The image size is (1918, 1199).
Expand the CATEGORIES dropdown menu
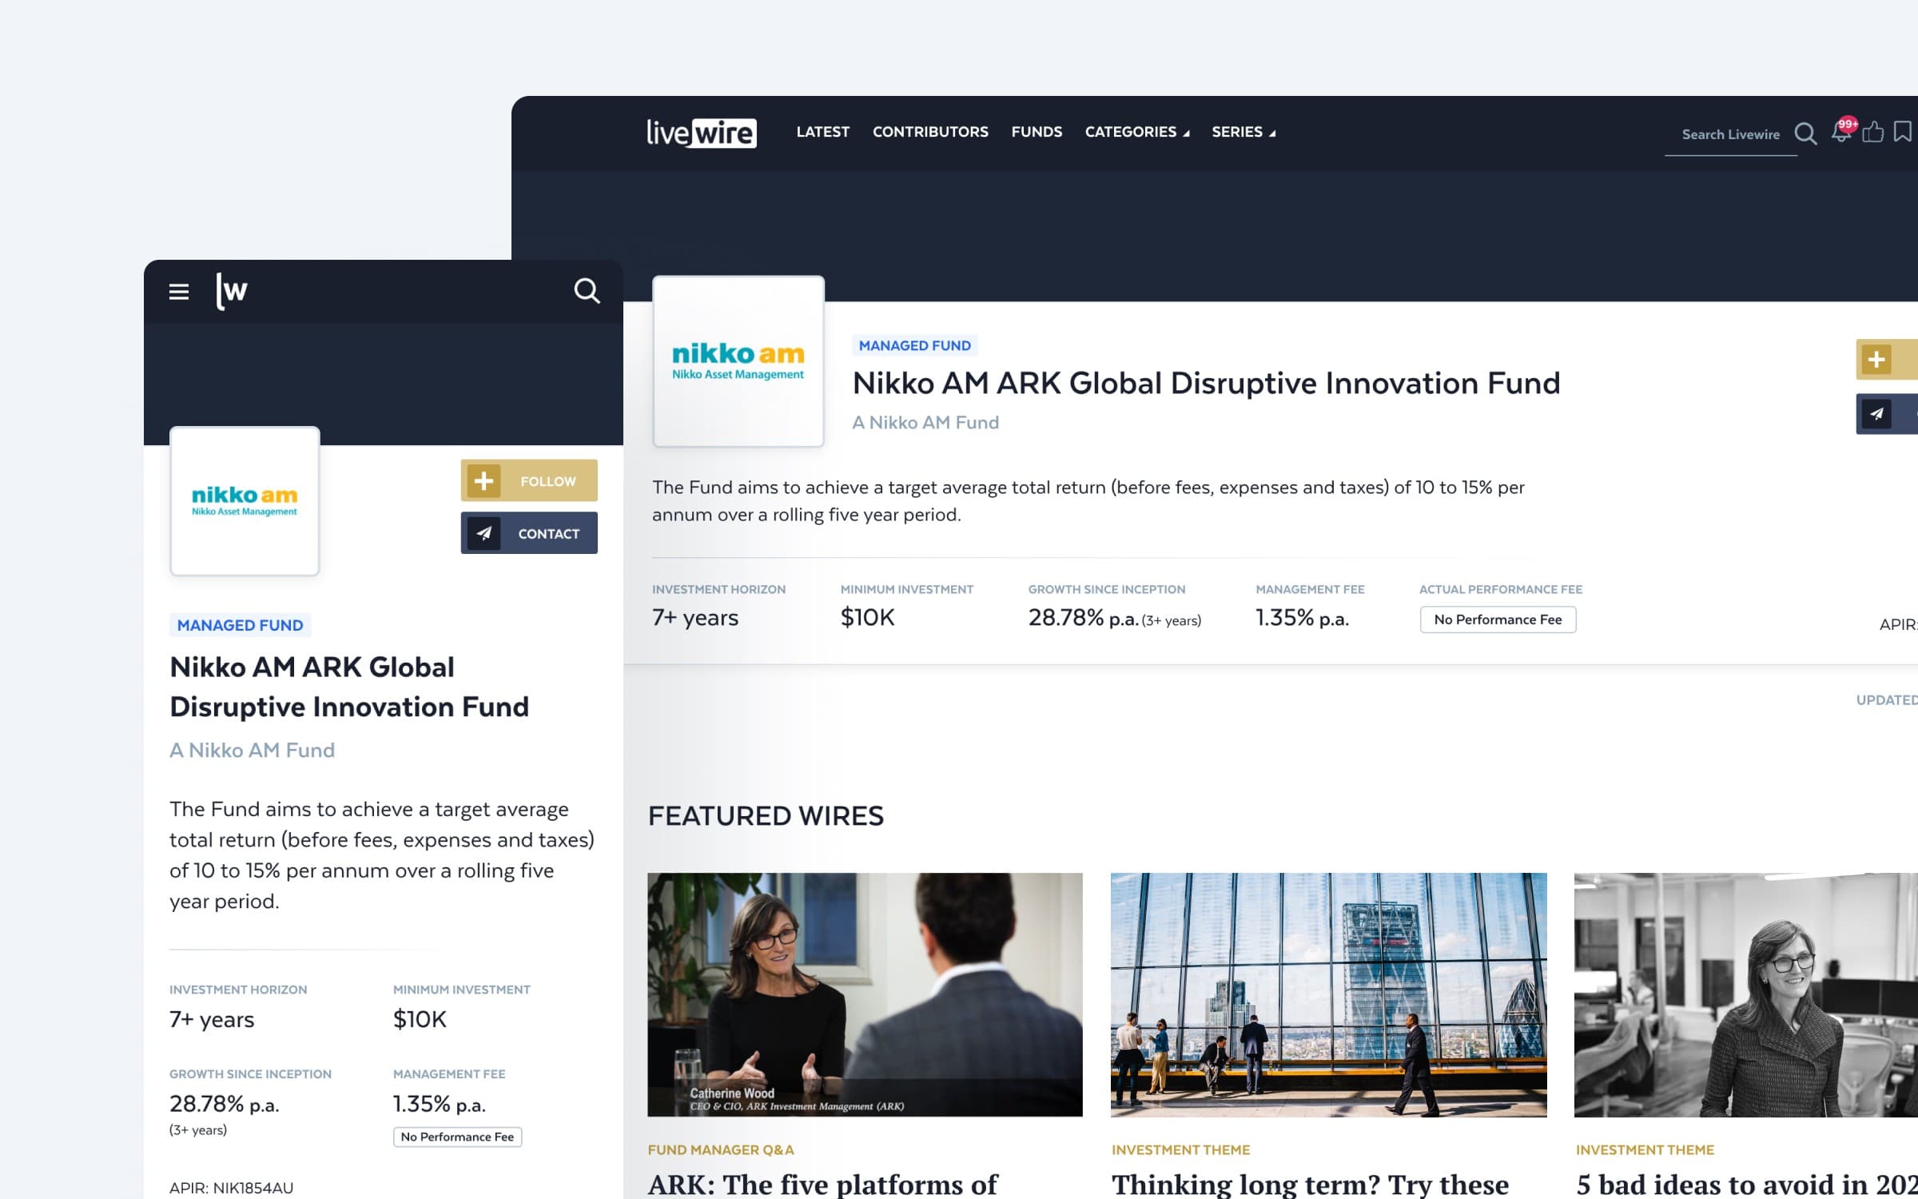[1137, 132]
